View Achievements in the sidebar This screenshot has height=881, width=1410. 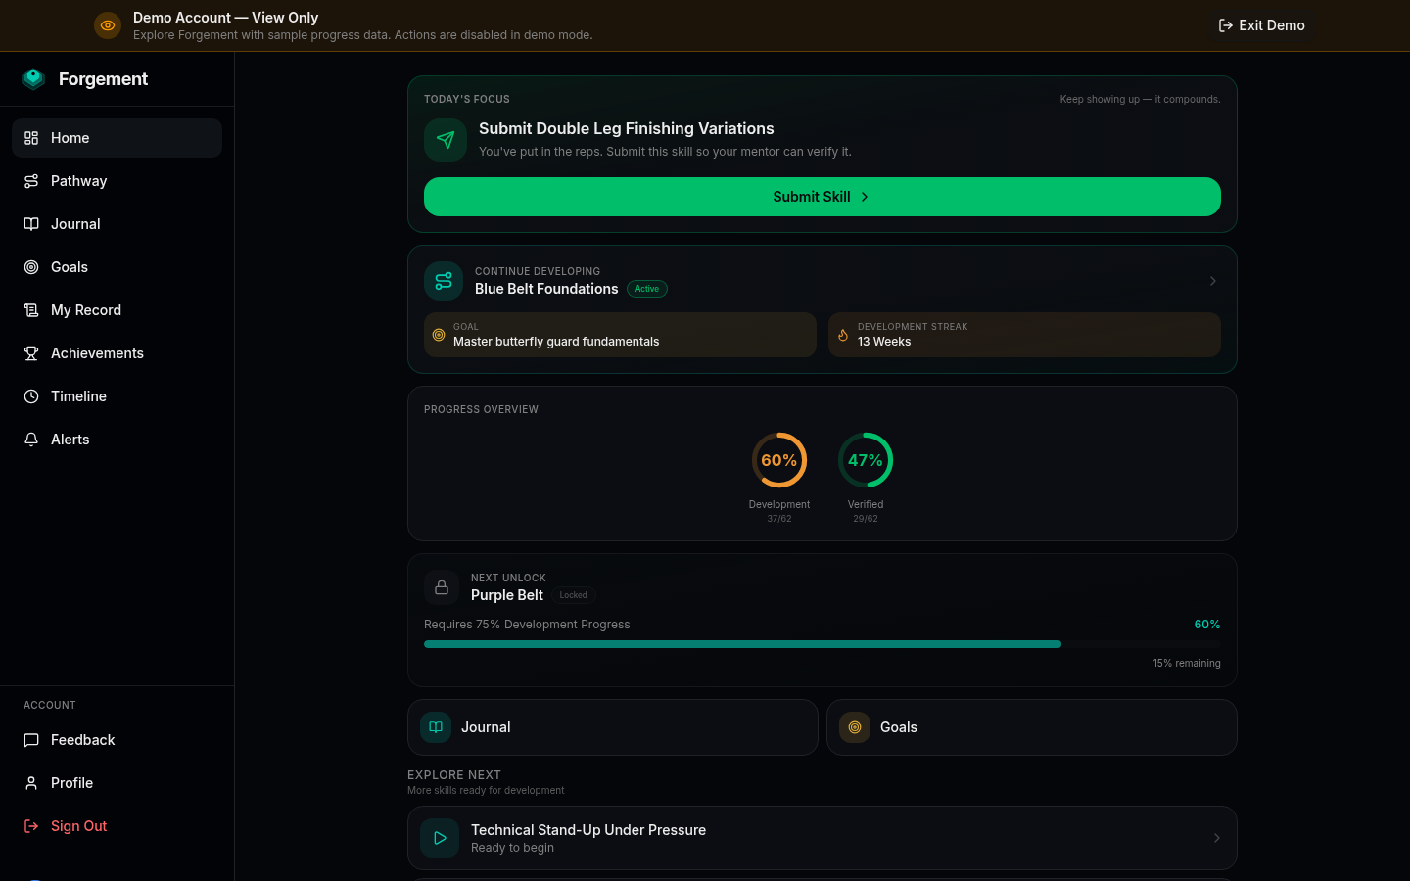click(117, 353)
